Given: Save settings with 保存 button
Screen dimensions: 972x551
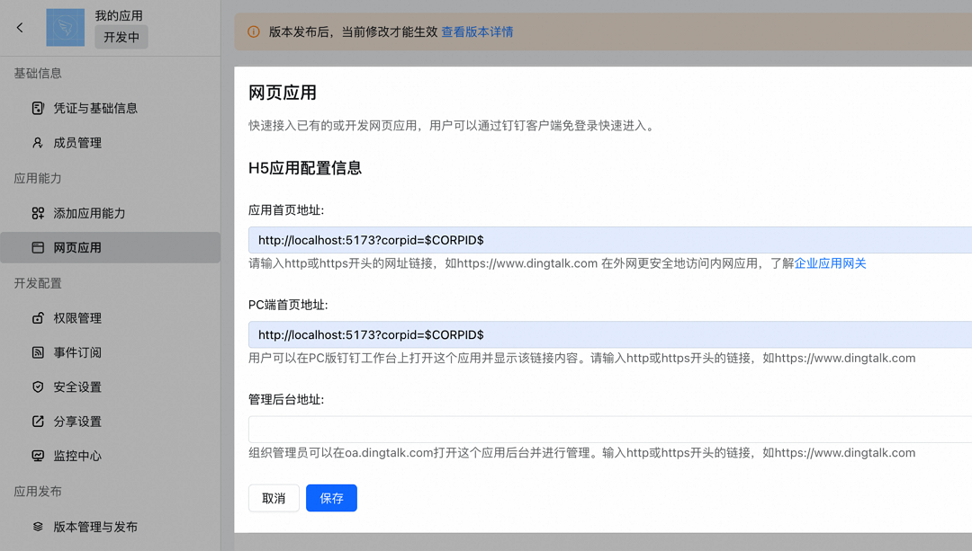Looking at the screenshot, I should (331, 498).
